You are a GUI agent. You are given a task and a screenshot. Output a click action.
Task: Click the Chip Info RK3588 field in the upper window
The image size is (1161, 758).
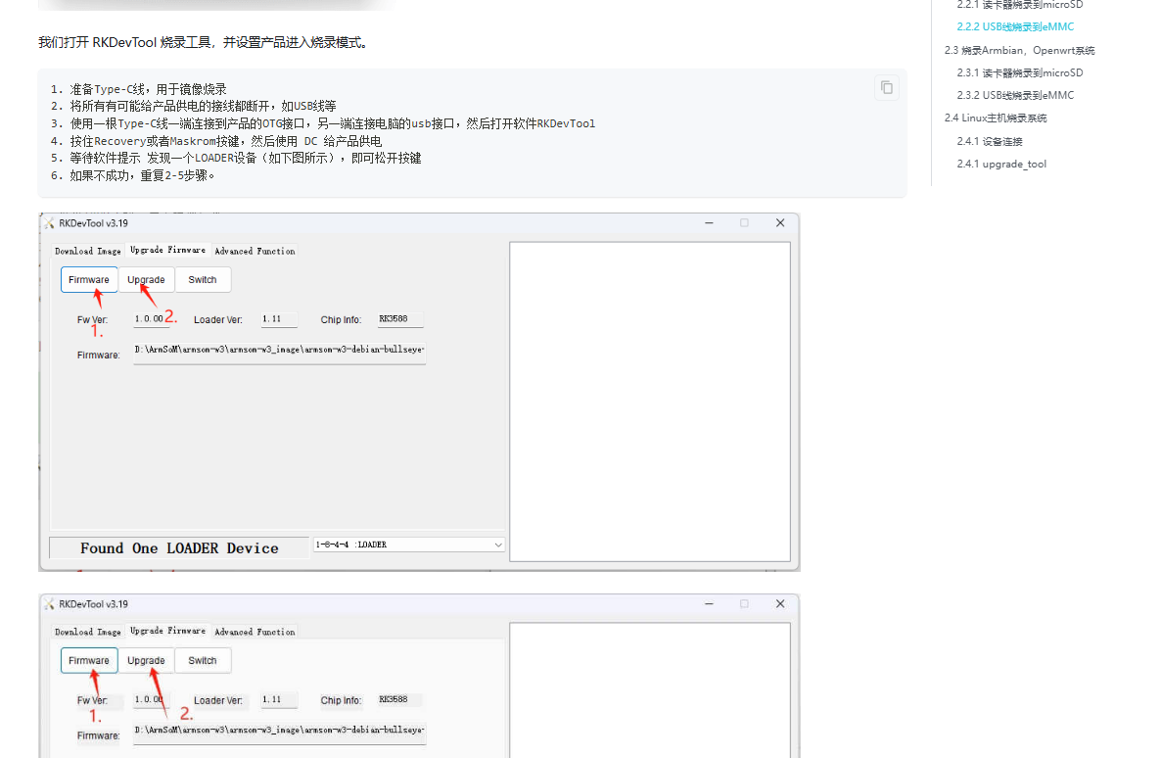tap(399, 319)
